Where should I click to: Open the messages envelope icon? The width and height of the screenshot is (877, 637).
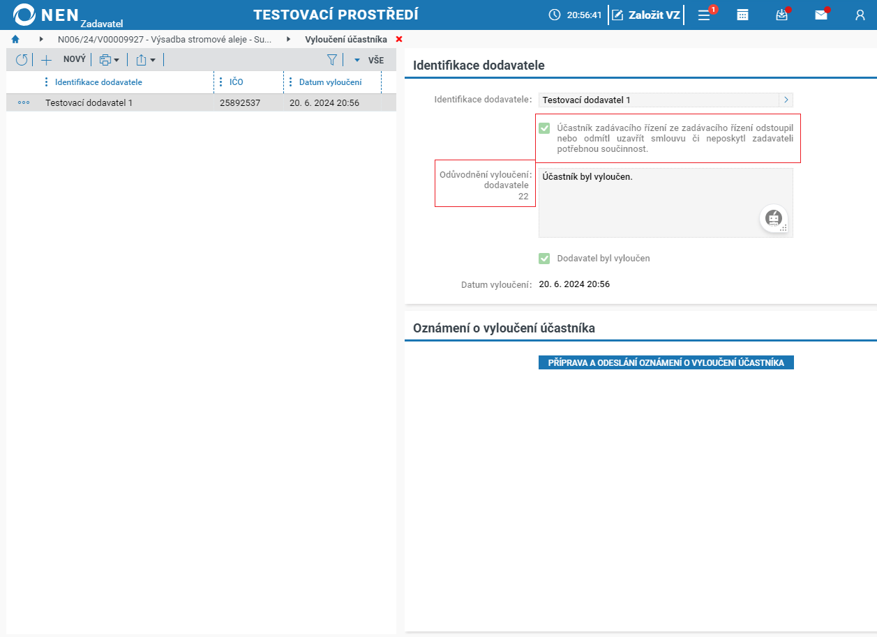821,15
